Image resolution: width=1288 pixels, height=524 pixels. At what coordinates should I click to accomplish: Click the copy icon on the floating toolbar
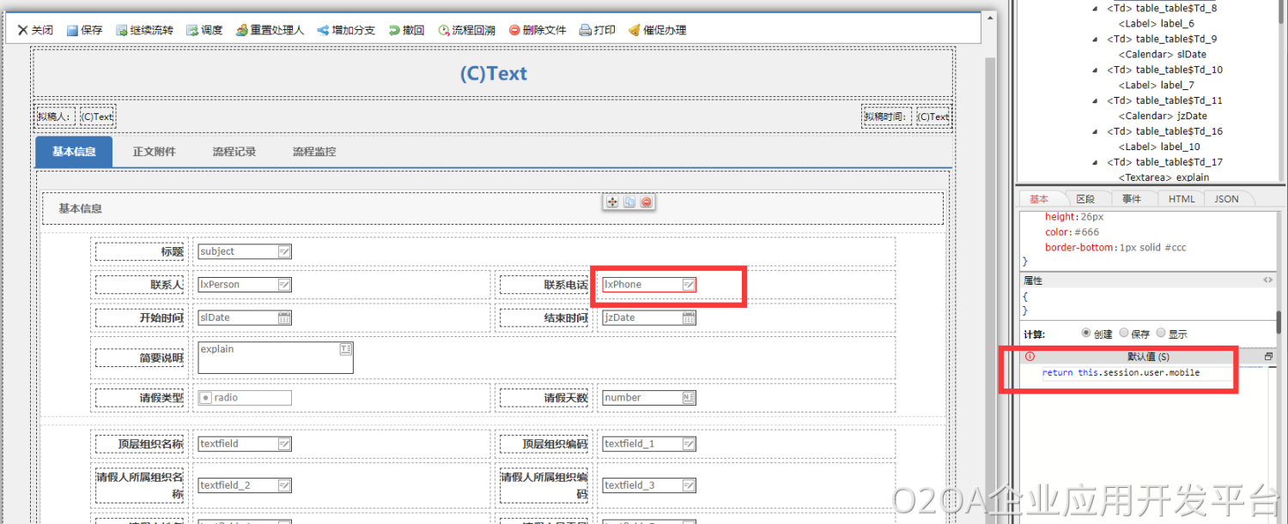tap(629, 202)
